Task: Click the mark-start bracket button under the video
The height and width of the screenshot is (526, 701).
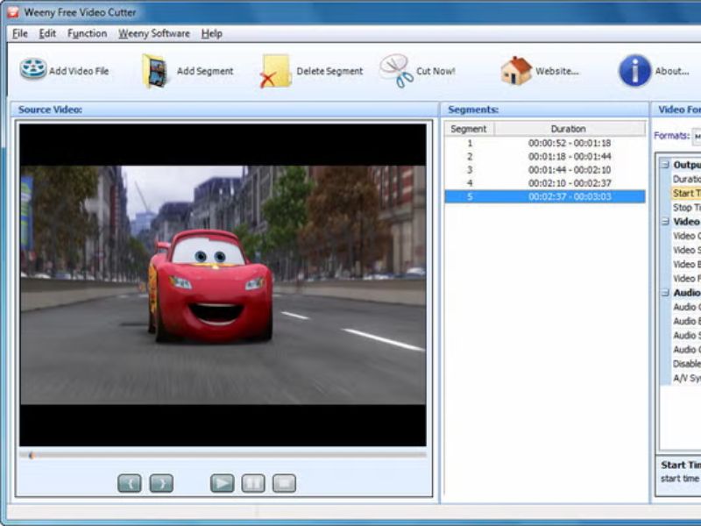Action: (x=129, y=483)
